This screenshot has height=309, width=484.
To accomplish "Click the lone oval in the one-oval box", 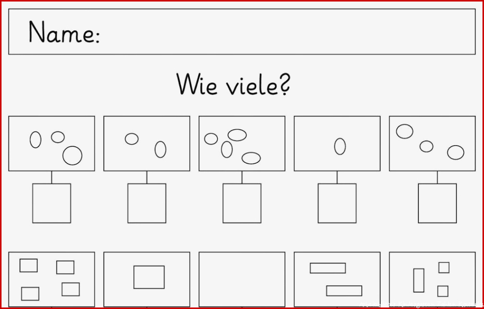I will pyautogui.click(x=340, y=147).
